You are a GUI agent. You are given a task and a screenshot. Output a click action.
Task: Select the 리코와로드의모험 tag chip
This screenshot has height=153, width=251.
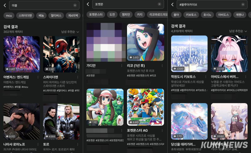click(x=157, y=14)
